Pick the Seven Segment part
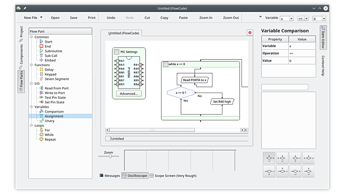The width and height of the screenshot is (345, 194). pos(56,79)
